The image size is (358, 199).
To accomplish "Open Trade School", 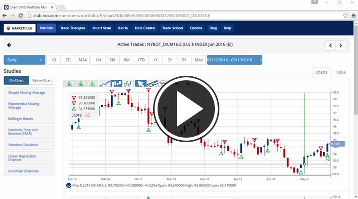I will (173, 28).
